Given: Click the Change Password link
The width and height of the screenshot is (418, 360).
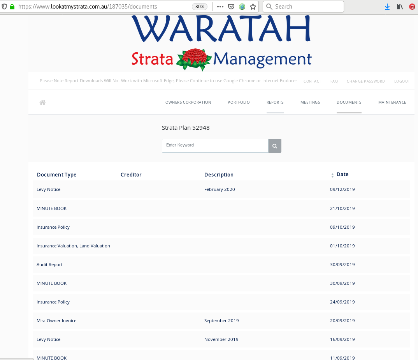Looking at the screenshot, I should pyautogui.click(x=366, y=81).
